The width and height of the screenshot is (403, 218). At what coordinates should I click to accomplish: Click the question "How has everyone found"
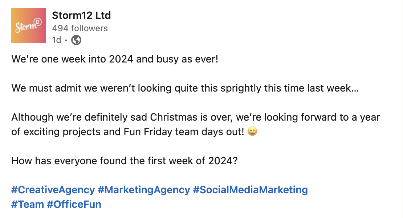(x=125, y=161)
